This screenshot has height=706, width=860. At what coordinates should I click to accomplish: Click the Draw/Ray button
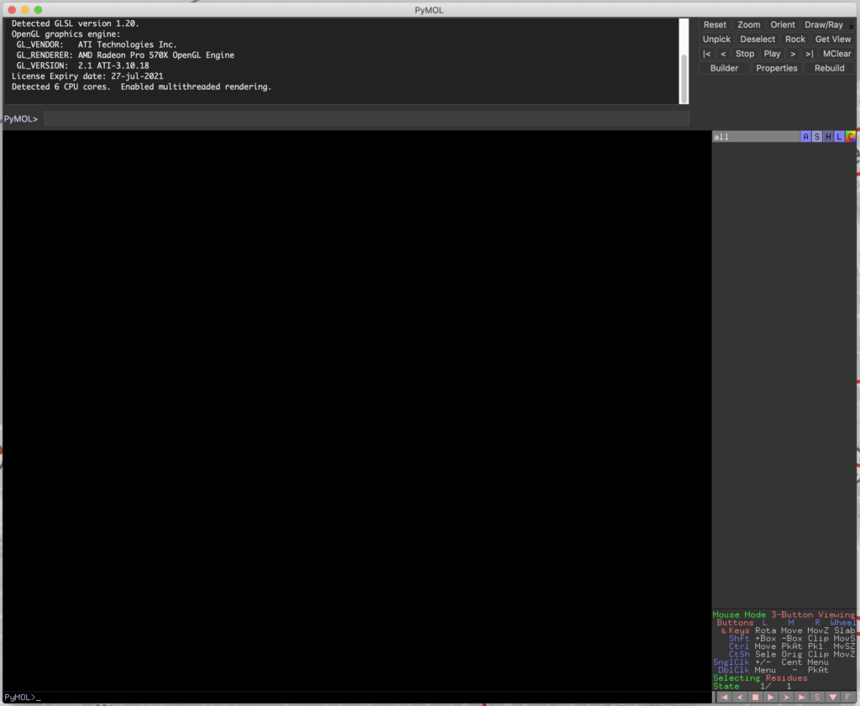pyautogui.click(x=823, y=24)
